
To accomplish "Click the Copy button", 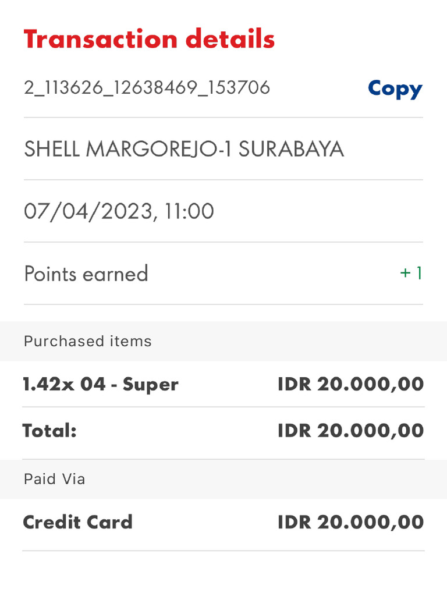I will [x=395, y=88].
